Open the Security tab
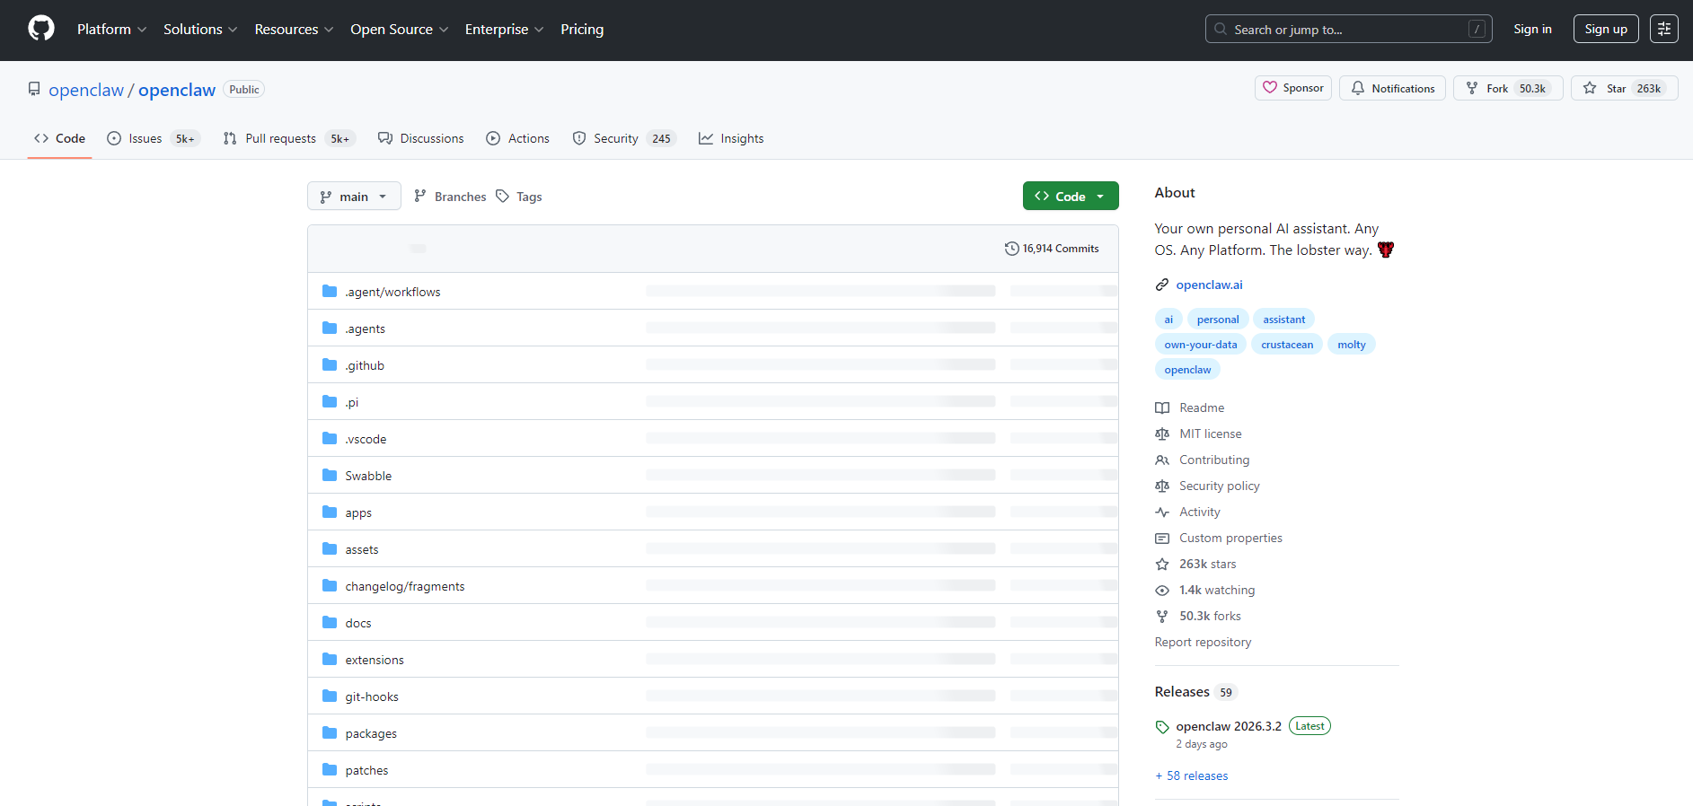The width and height of the screenshot is (1693, 806). (624, 138)
